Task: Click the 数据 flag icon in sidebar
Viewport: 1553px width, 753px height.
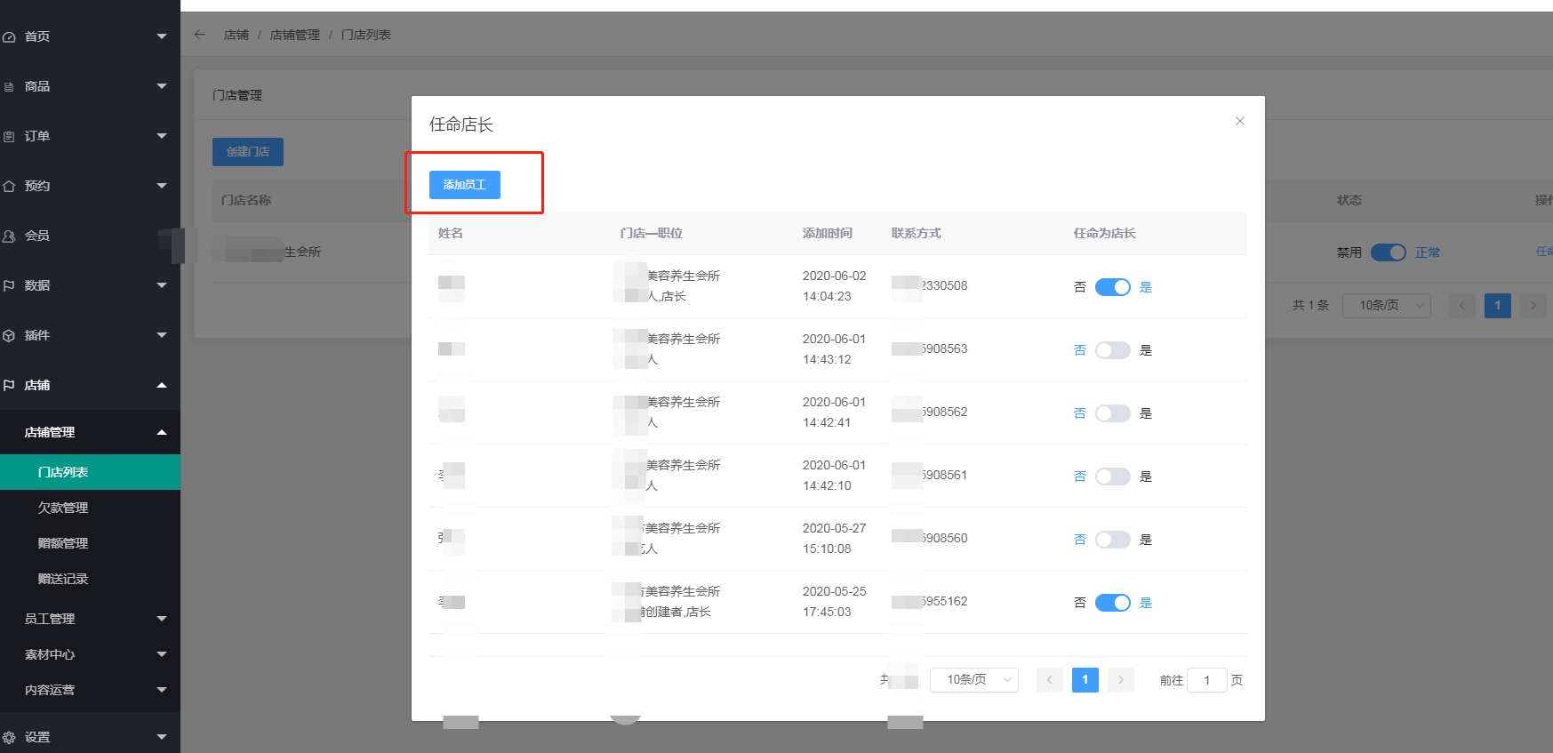Action: tap(9, 285)
